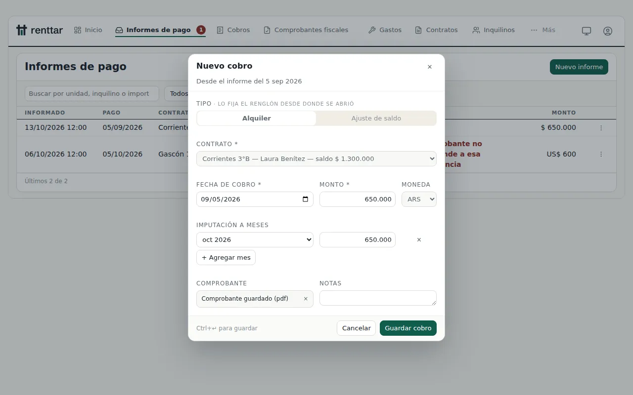Select the 06/10/2026 12:00 informado cell

(x=56, y=154)
